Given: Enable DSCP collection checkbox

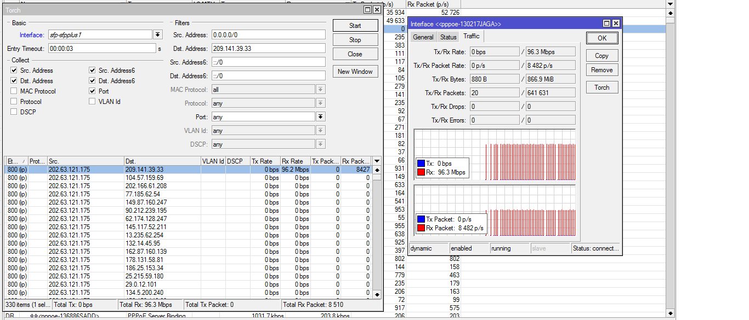Looking at the screenshot, I should click(x=14, y=112).
